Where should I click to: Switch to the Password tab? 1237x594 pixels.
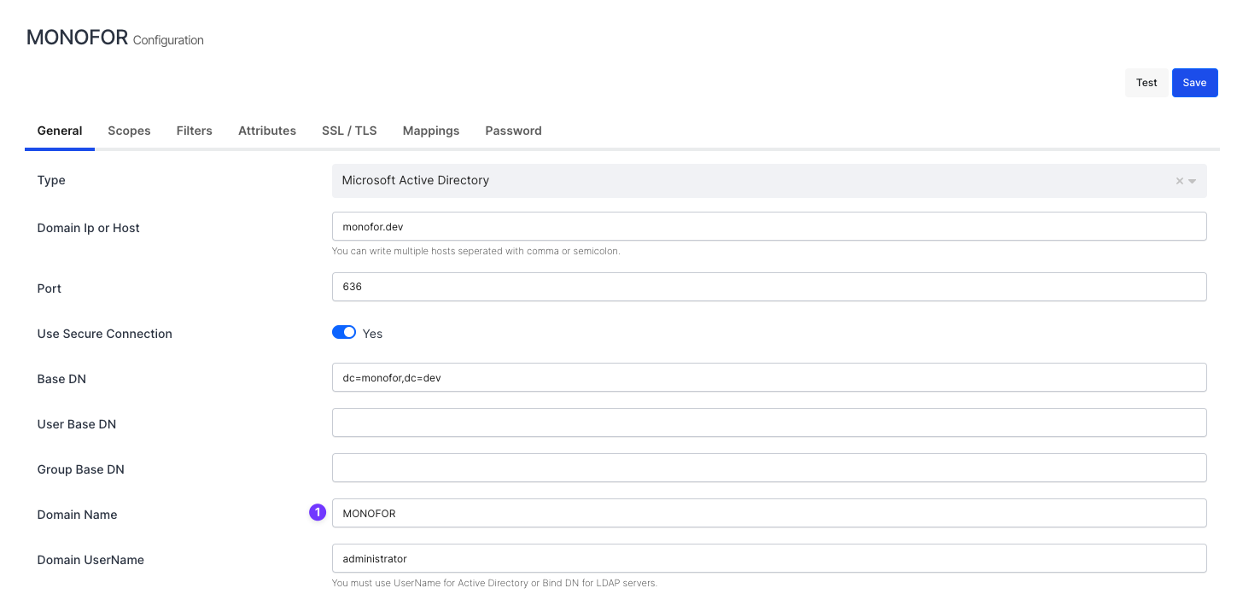[513, 131]
